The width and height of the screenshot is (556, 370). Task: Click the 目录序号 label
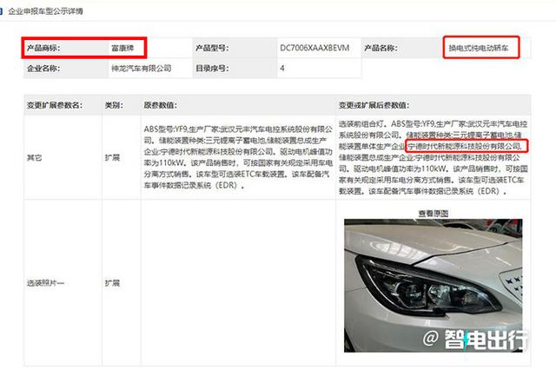pos(212,68)
